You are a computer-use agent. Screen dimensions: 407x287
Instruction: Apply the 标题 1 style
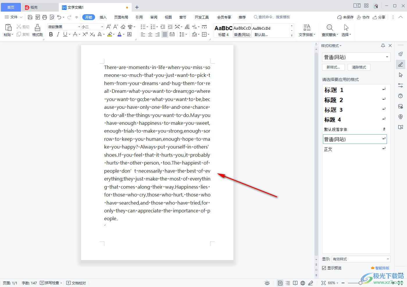coord(355,90)
